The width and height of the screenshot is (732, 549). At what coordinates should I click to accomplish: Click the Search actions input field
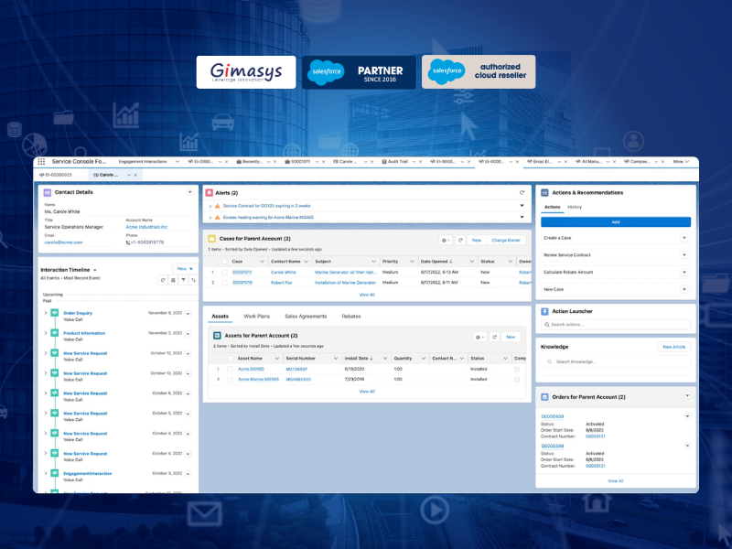tap(616, 325)
